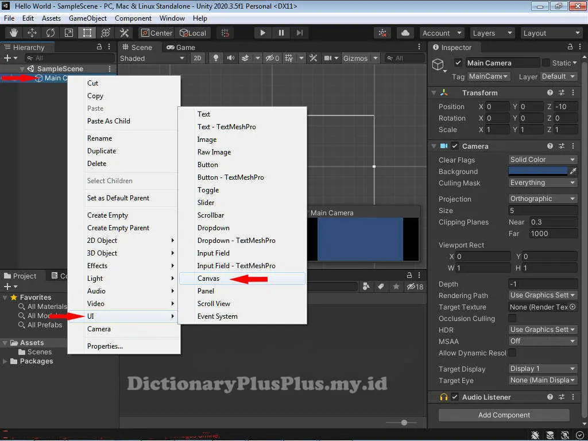The image size is (588, 441).
Task: Toggle scene lighting bulb icon
Action: pos(216,58)
